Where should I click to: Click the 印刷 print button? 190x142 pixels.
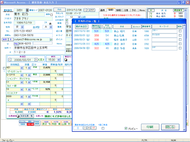click(x=150, y=127)
